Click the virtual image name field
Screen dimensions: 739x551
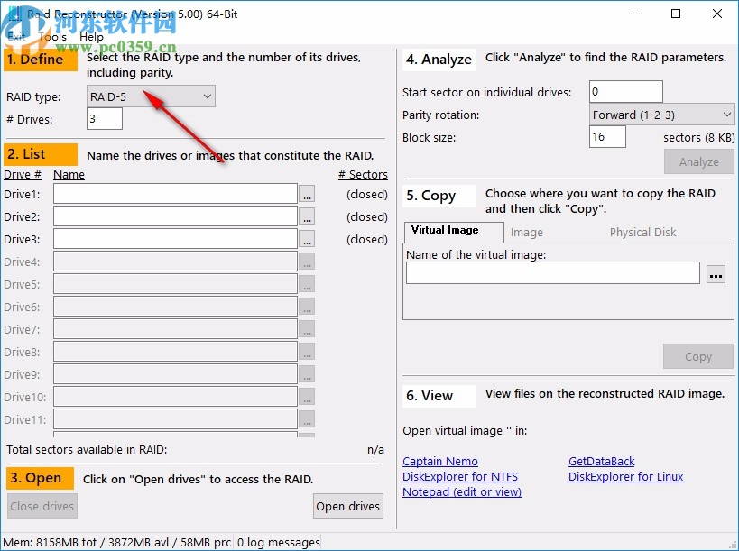(553, 273)
